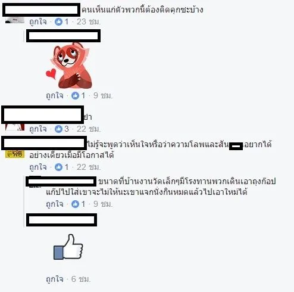Click ถูกใจ under the greed comment
The width and height of the screenshot is (294, 292).
pyautogui.click(x=38, y=167)
